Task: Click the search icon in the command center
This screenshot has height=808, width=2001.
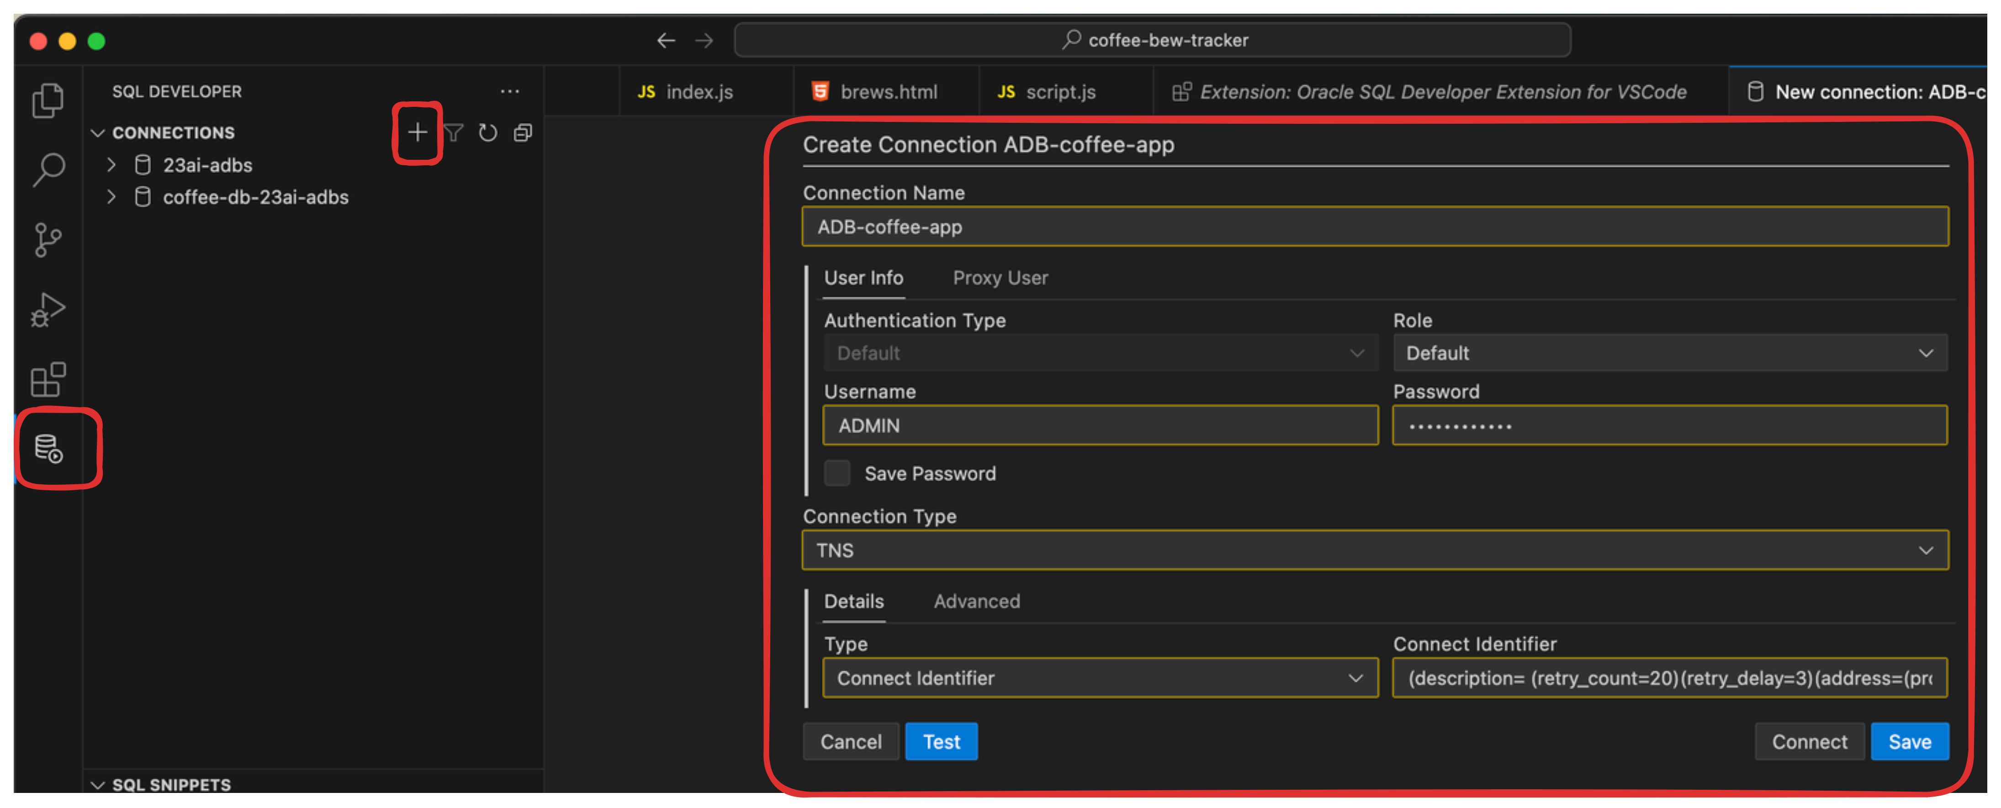Action: click(1071, 40)
